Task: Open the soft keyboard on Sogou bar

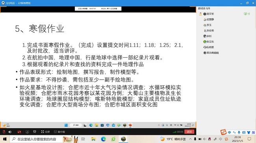Action: pos(244,132)
